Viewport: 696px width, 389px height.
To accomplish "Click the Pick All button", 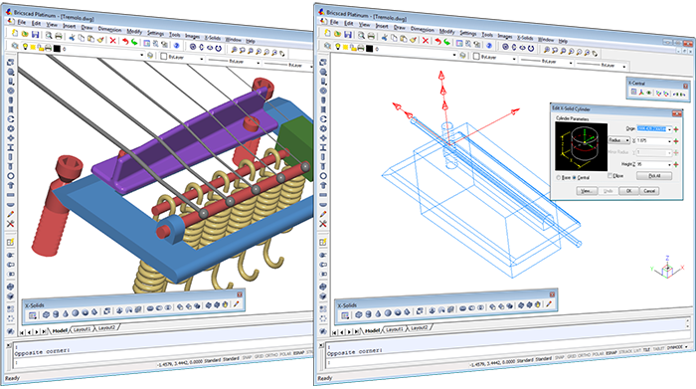I will pyautogui.click(x=654, y=176).
